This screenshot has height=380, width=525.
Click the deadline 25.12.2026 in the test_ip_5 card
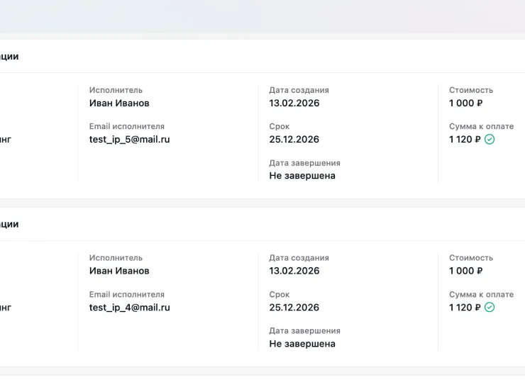[x=294, y=139]
